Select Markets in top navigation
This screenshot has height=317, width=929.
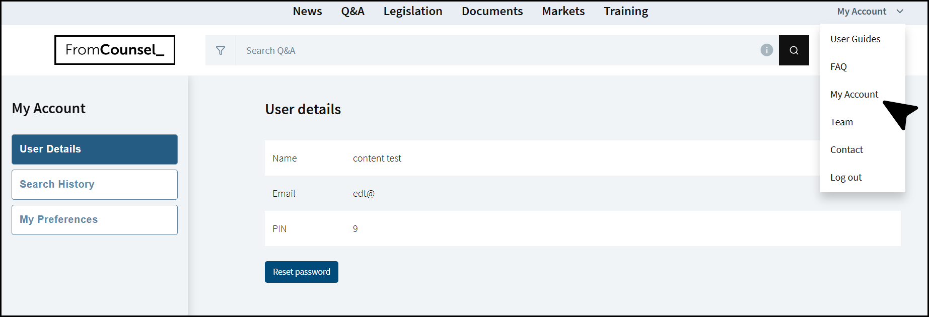563,11
